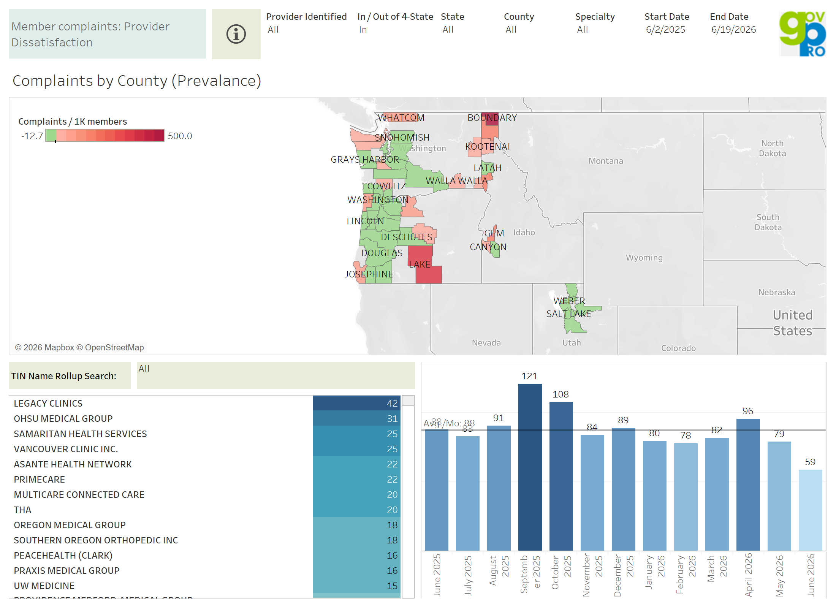Click the October 2025 bar showing 108
836x608 pixels.
pyautogui.click(x=561, y=476)
